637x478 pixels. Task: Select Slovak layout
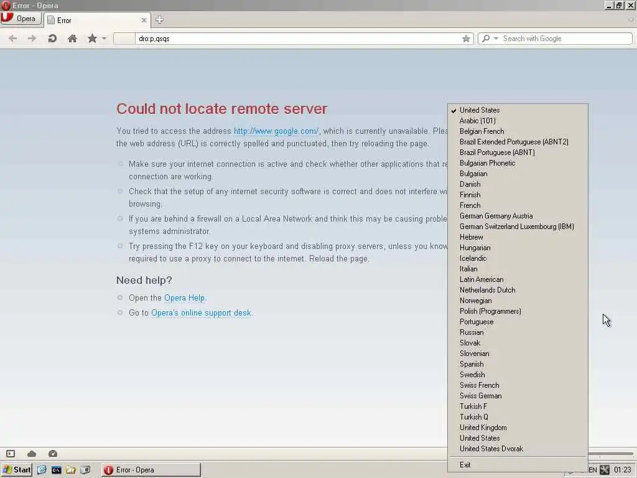(x=518, y=343)
